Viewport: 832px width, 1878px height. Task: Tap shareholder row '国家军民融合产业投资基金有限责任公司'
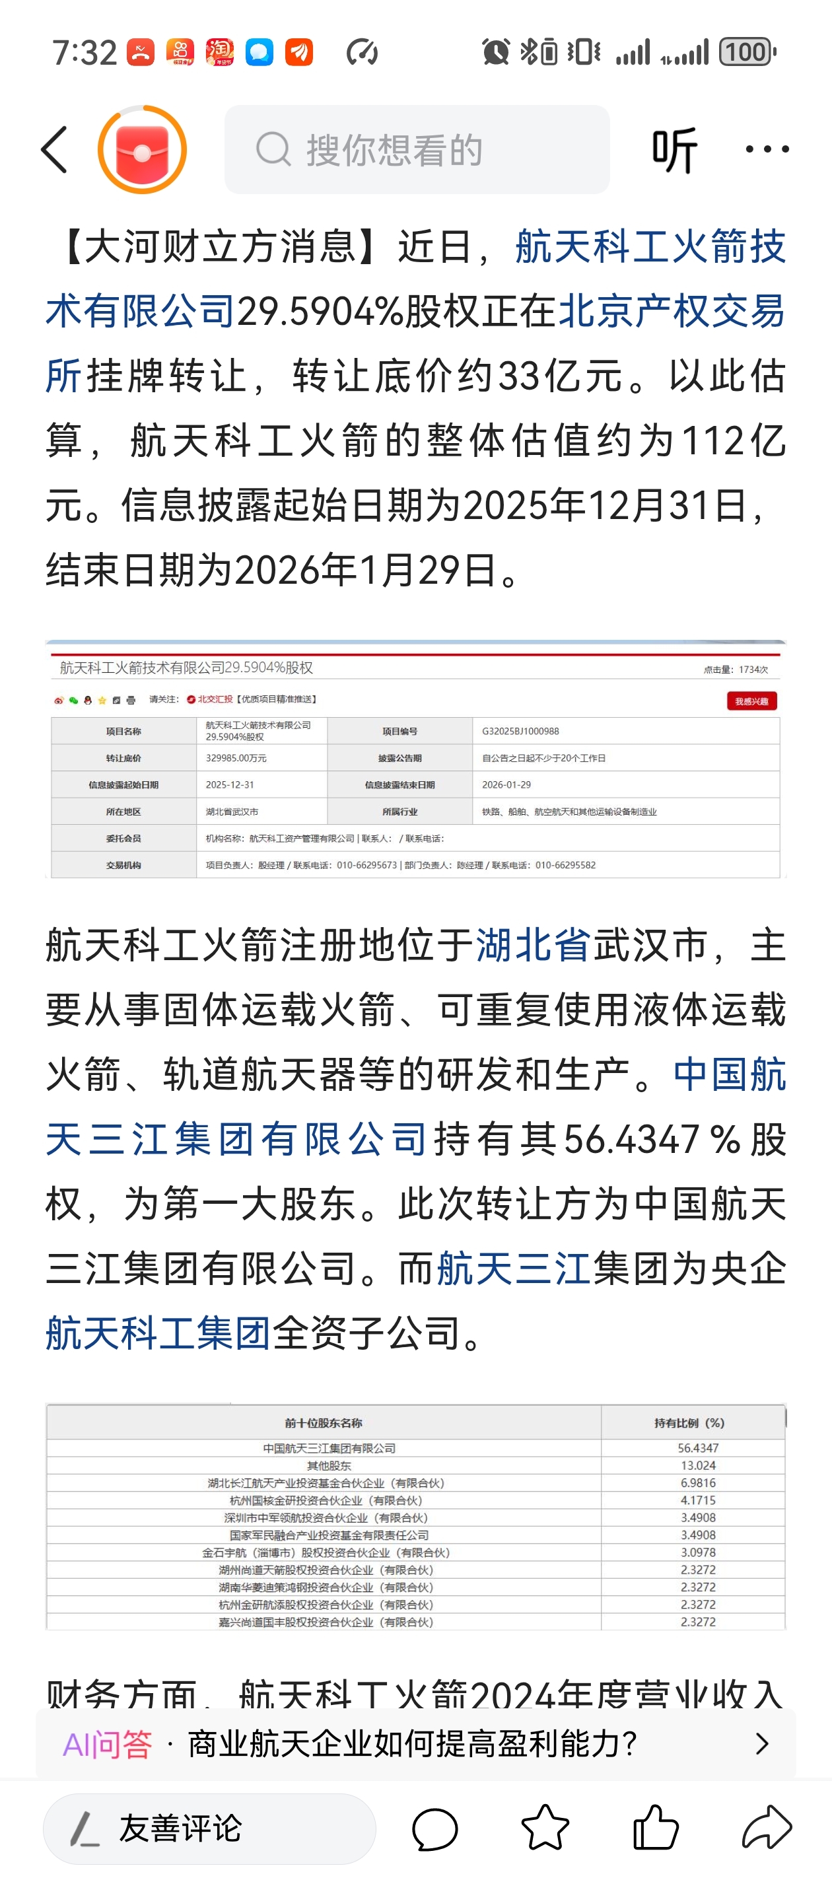[329, 1535]
